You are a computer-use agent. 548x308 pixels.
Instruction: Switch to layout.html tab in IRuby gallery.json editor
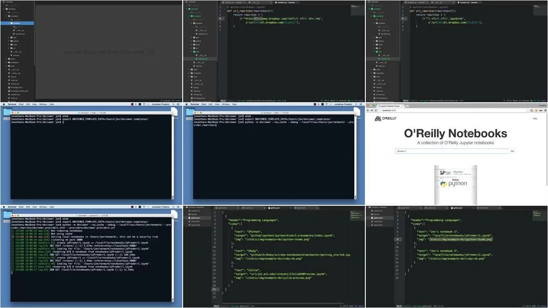click(226, 208)
